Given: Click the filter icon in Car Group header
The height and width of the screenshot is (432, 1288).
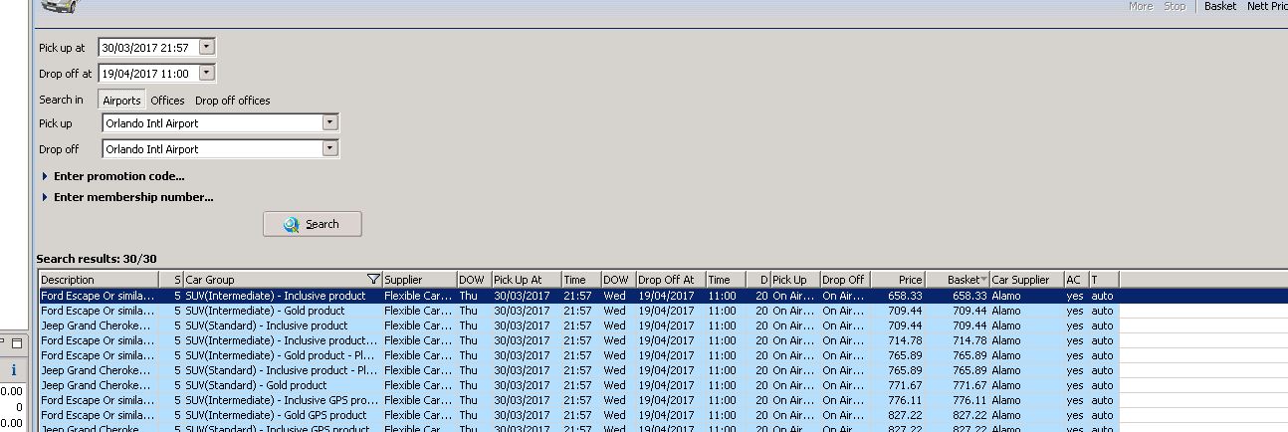Looking at the screenshot, I should 373,280.
